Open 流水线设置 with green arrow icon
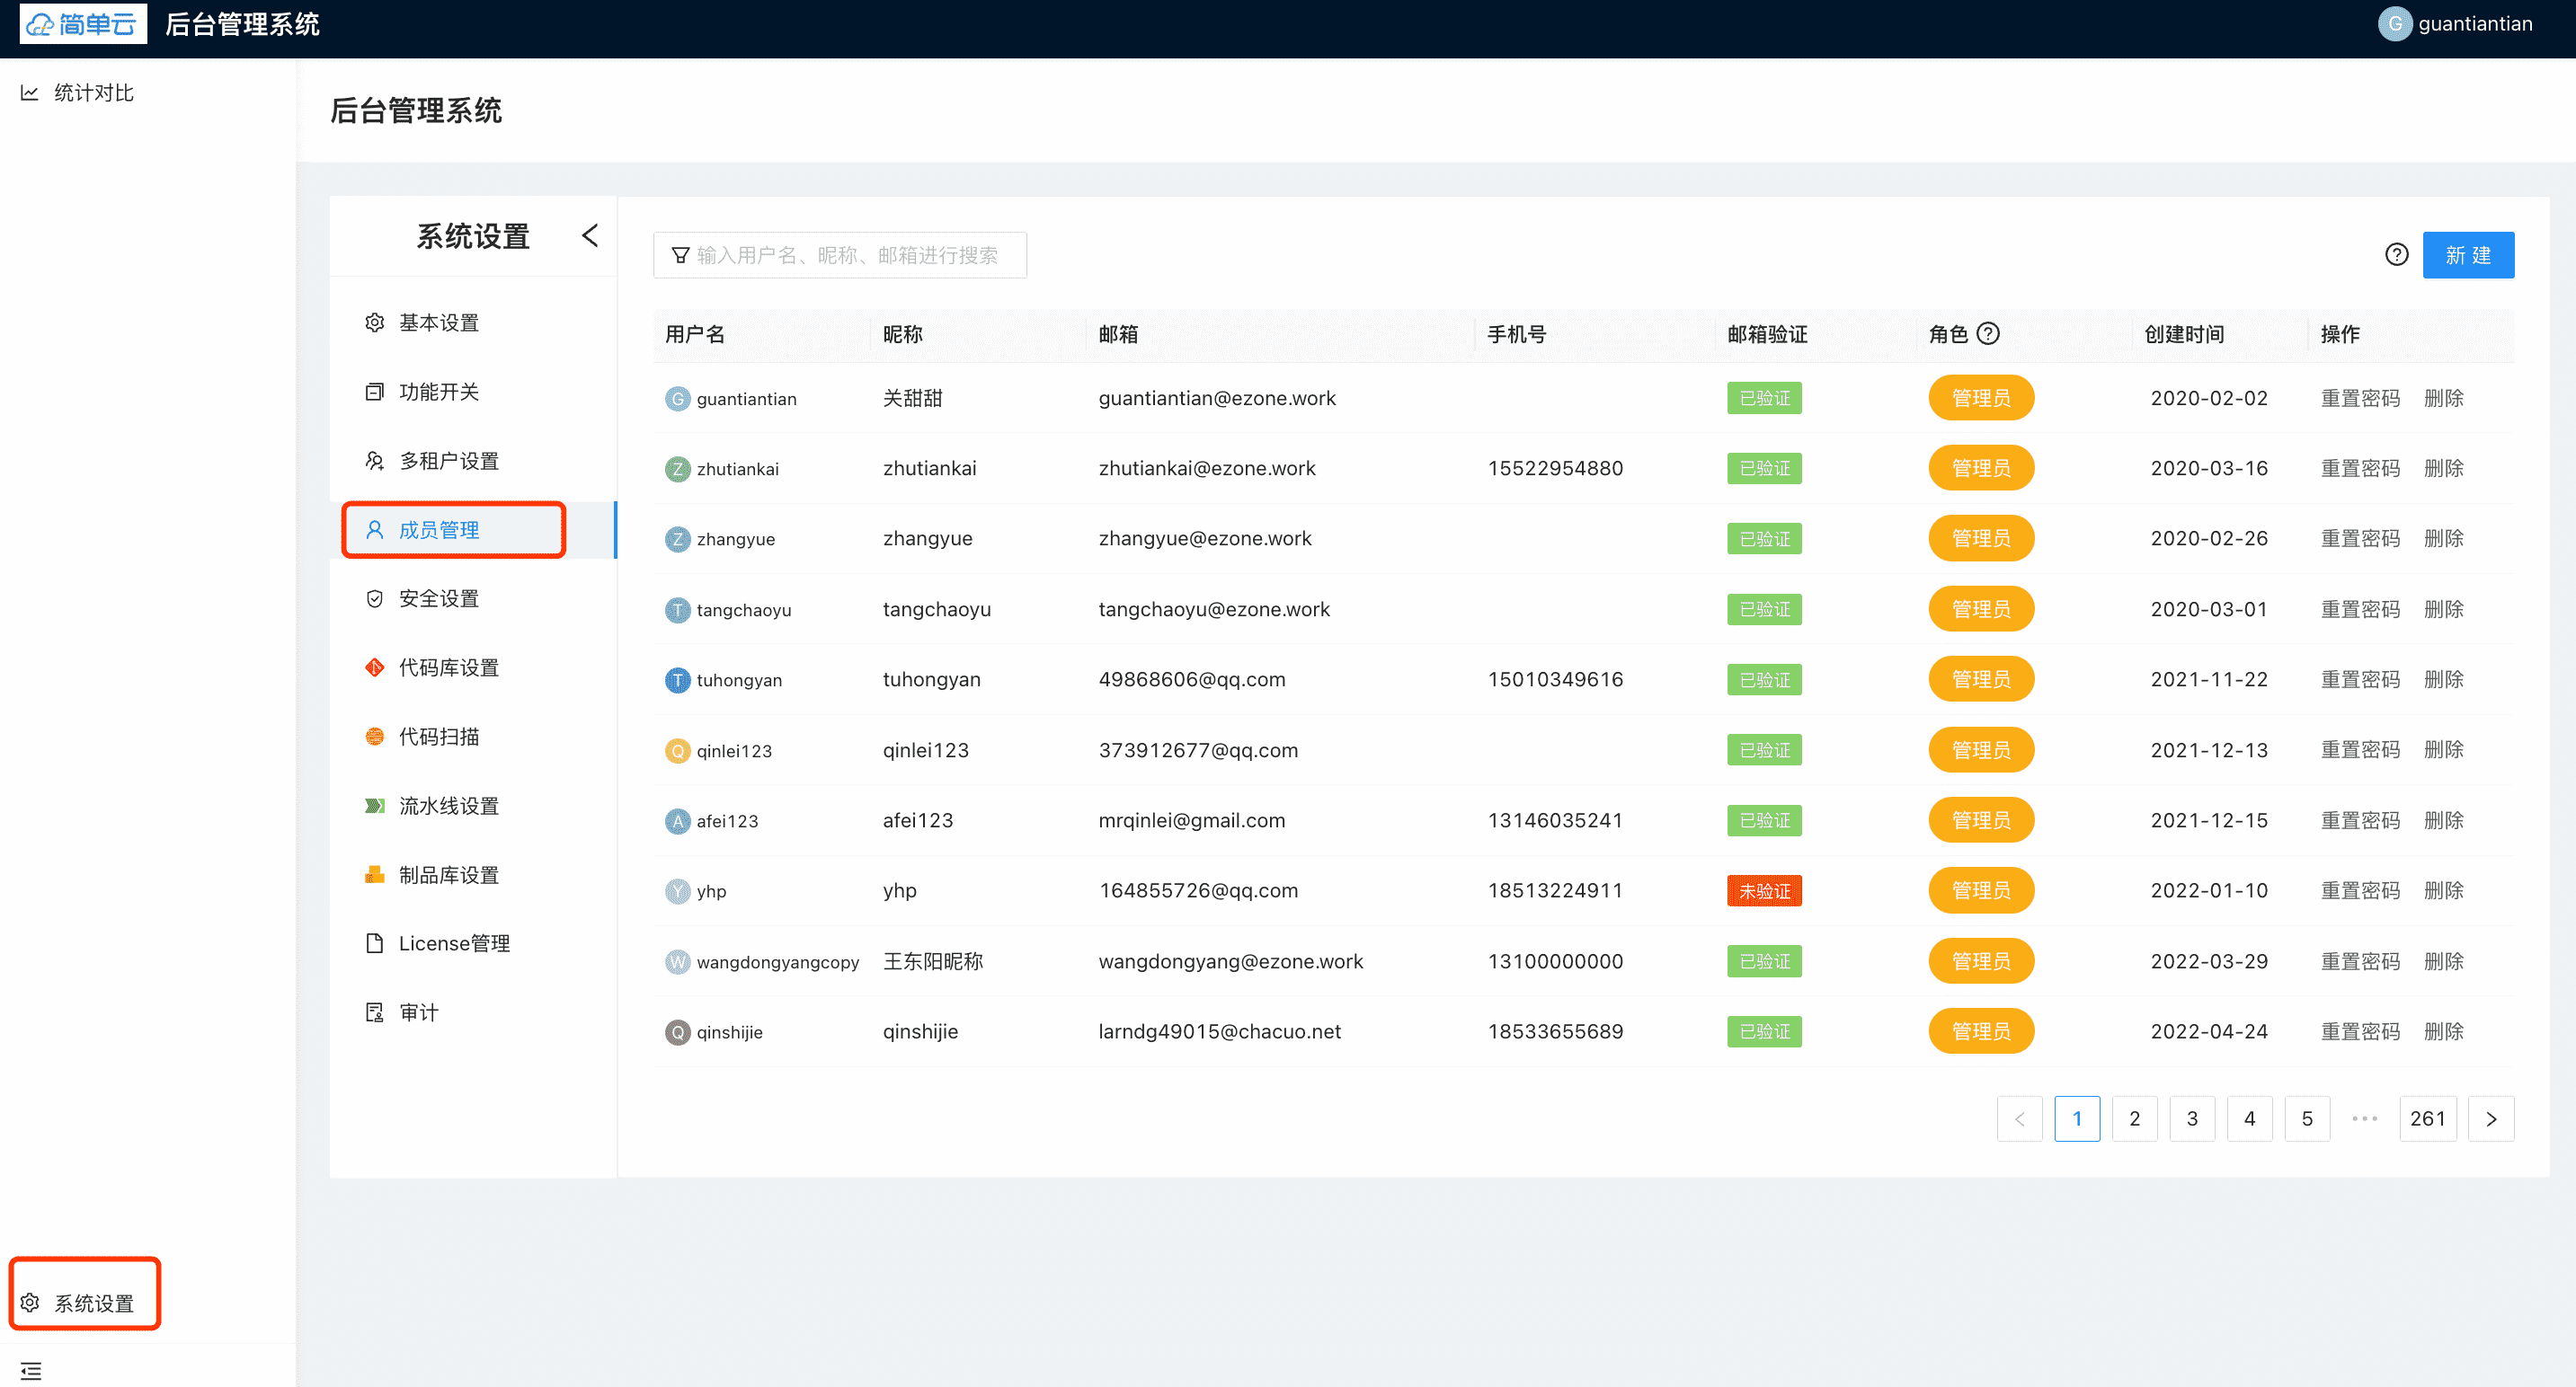 [448, 806]
